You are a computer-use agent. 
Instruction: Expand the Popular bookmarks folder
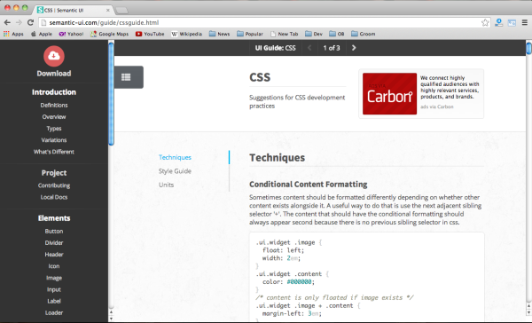[x=250, y=34]
